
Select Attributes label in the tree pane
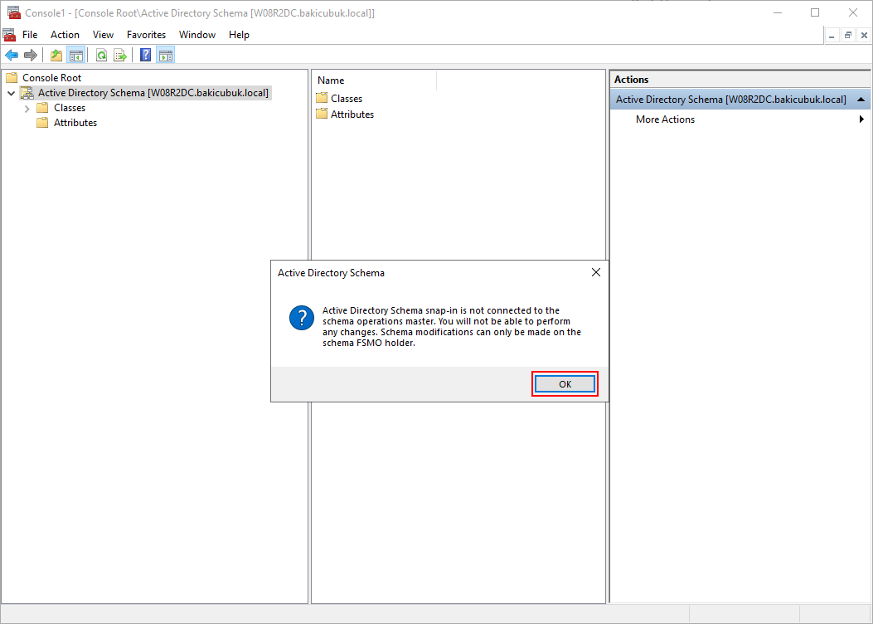pos(75,123)
